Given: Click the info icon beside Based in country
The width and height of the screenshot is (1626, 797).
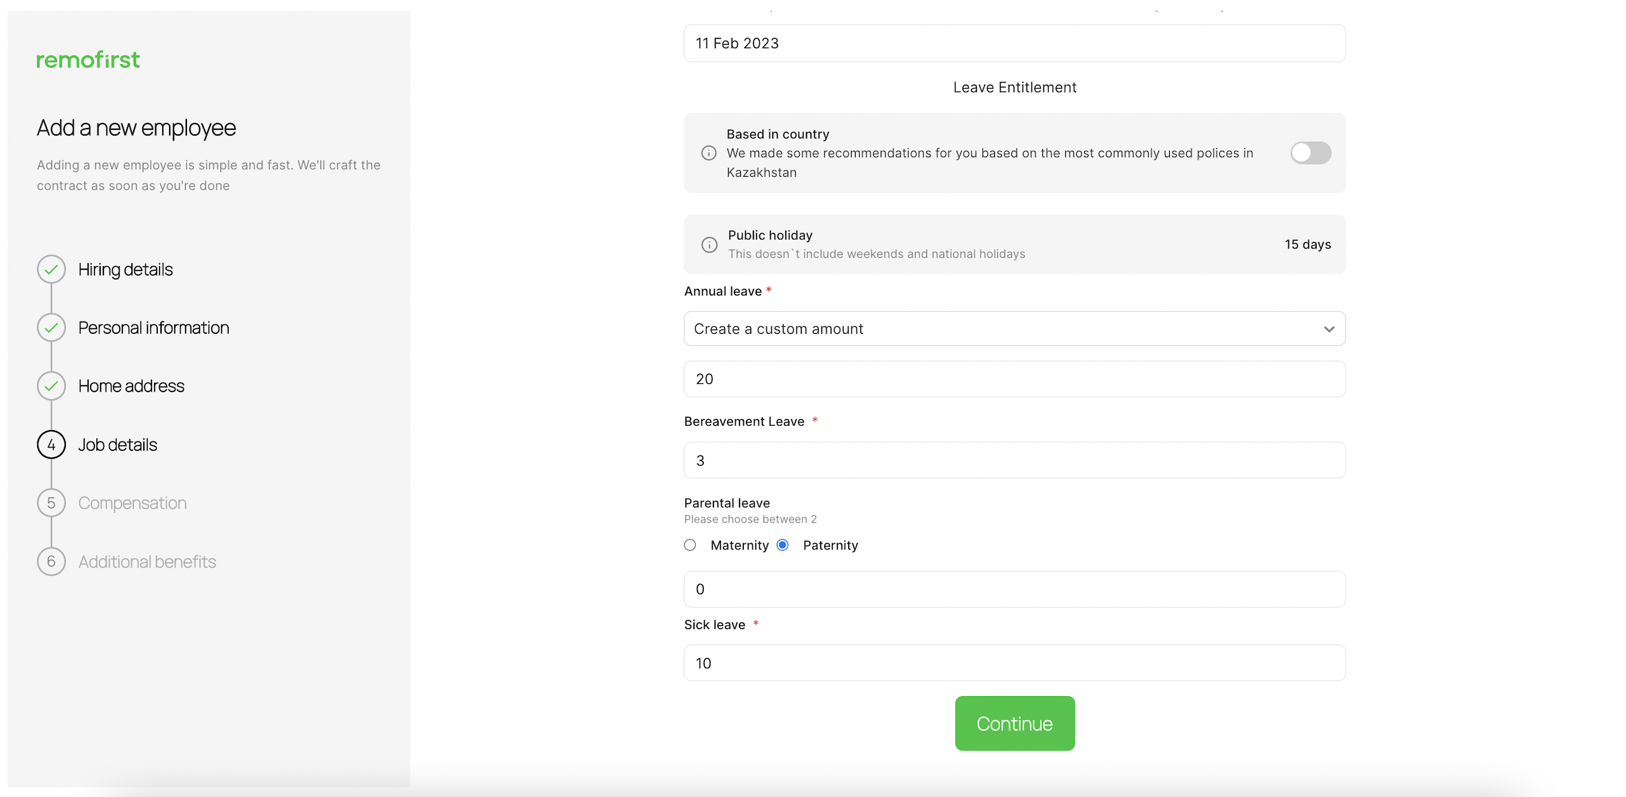Looking at the screenshot, I should (x=709, y=153).
